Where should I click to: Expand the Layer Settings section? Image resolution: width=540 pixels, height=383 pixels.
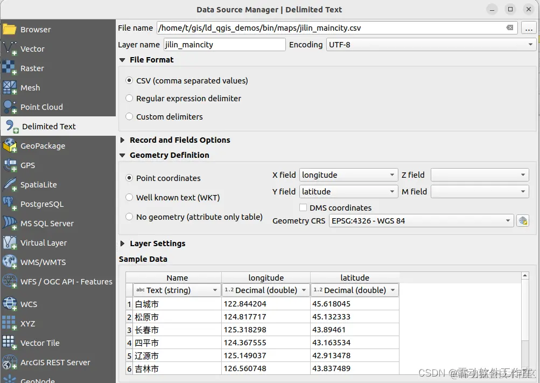point(122,243)
